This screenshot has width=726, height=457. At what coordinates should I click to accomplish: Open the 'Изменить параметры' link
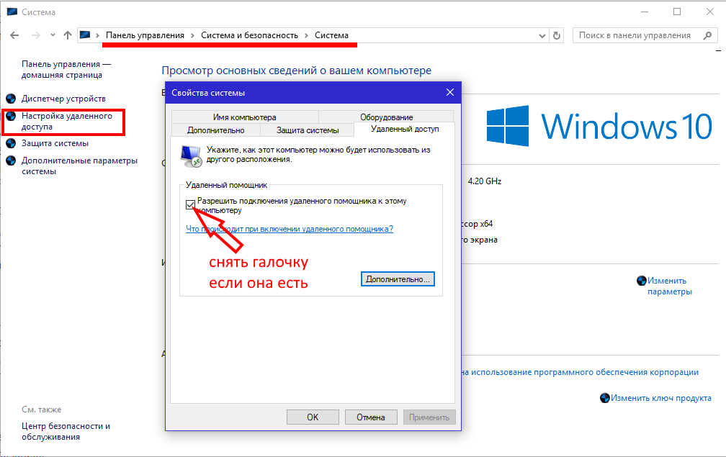pos(670,286)
